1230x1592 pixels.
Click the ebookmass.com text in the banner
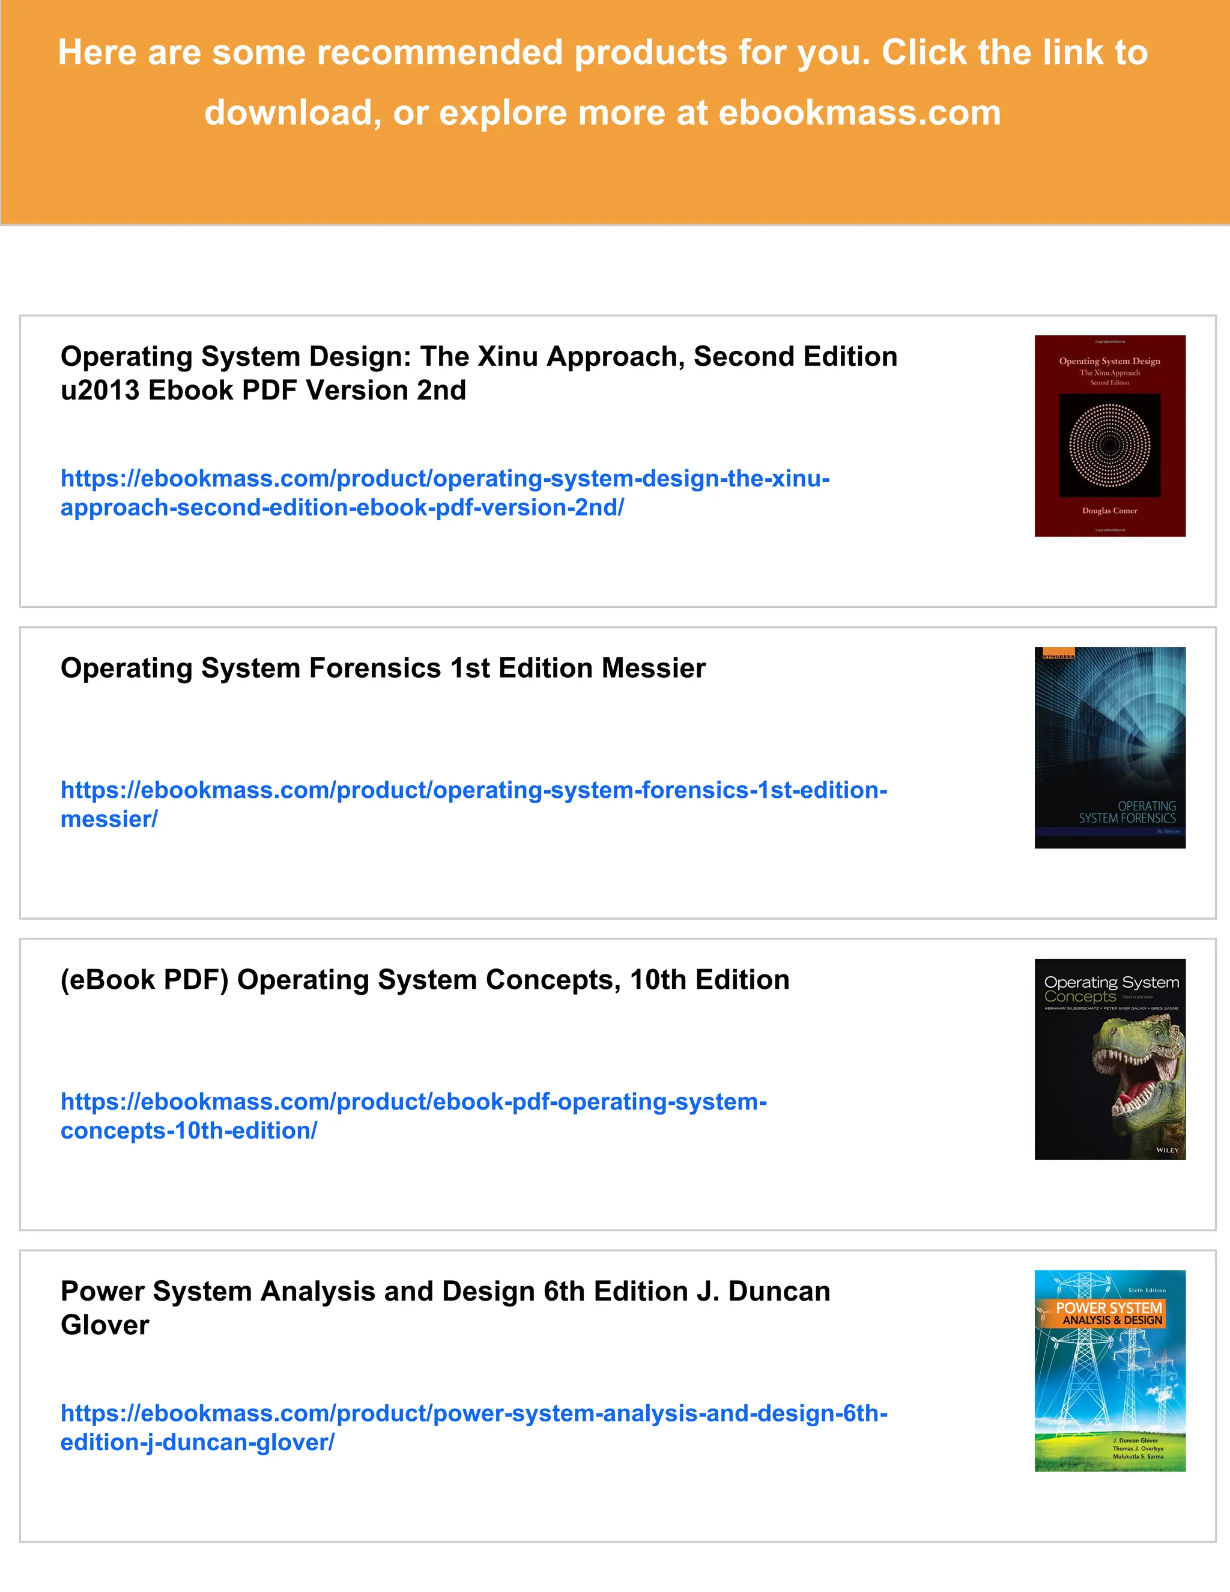(860, 113)
